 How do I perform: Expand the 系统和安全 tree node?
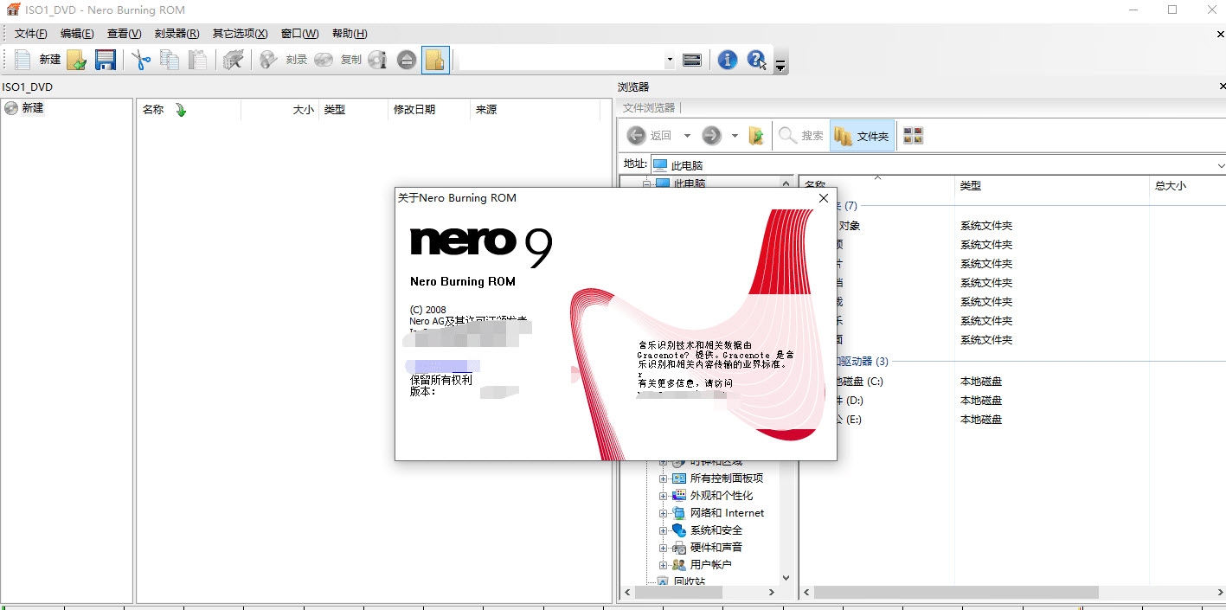[664, 530]
